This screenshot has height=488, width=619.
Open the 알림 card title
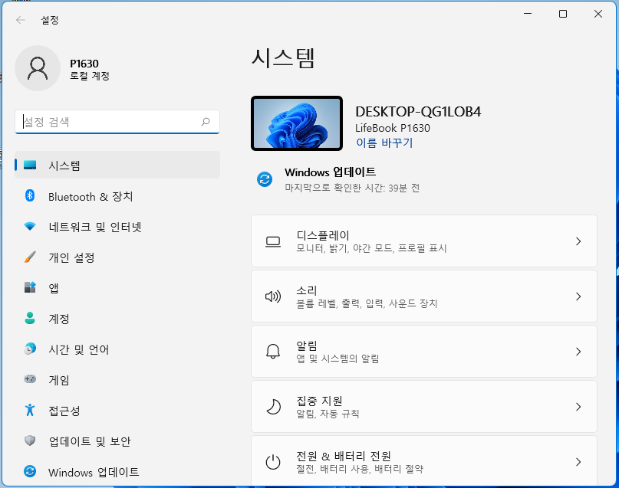306,346
